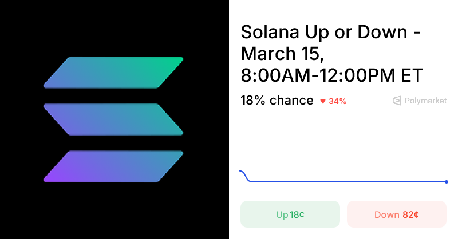Click the "Solana Up or Down -" title line
The height and width of the screenshot is (239, 458).
click(x=331, y=32)
